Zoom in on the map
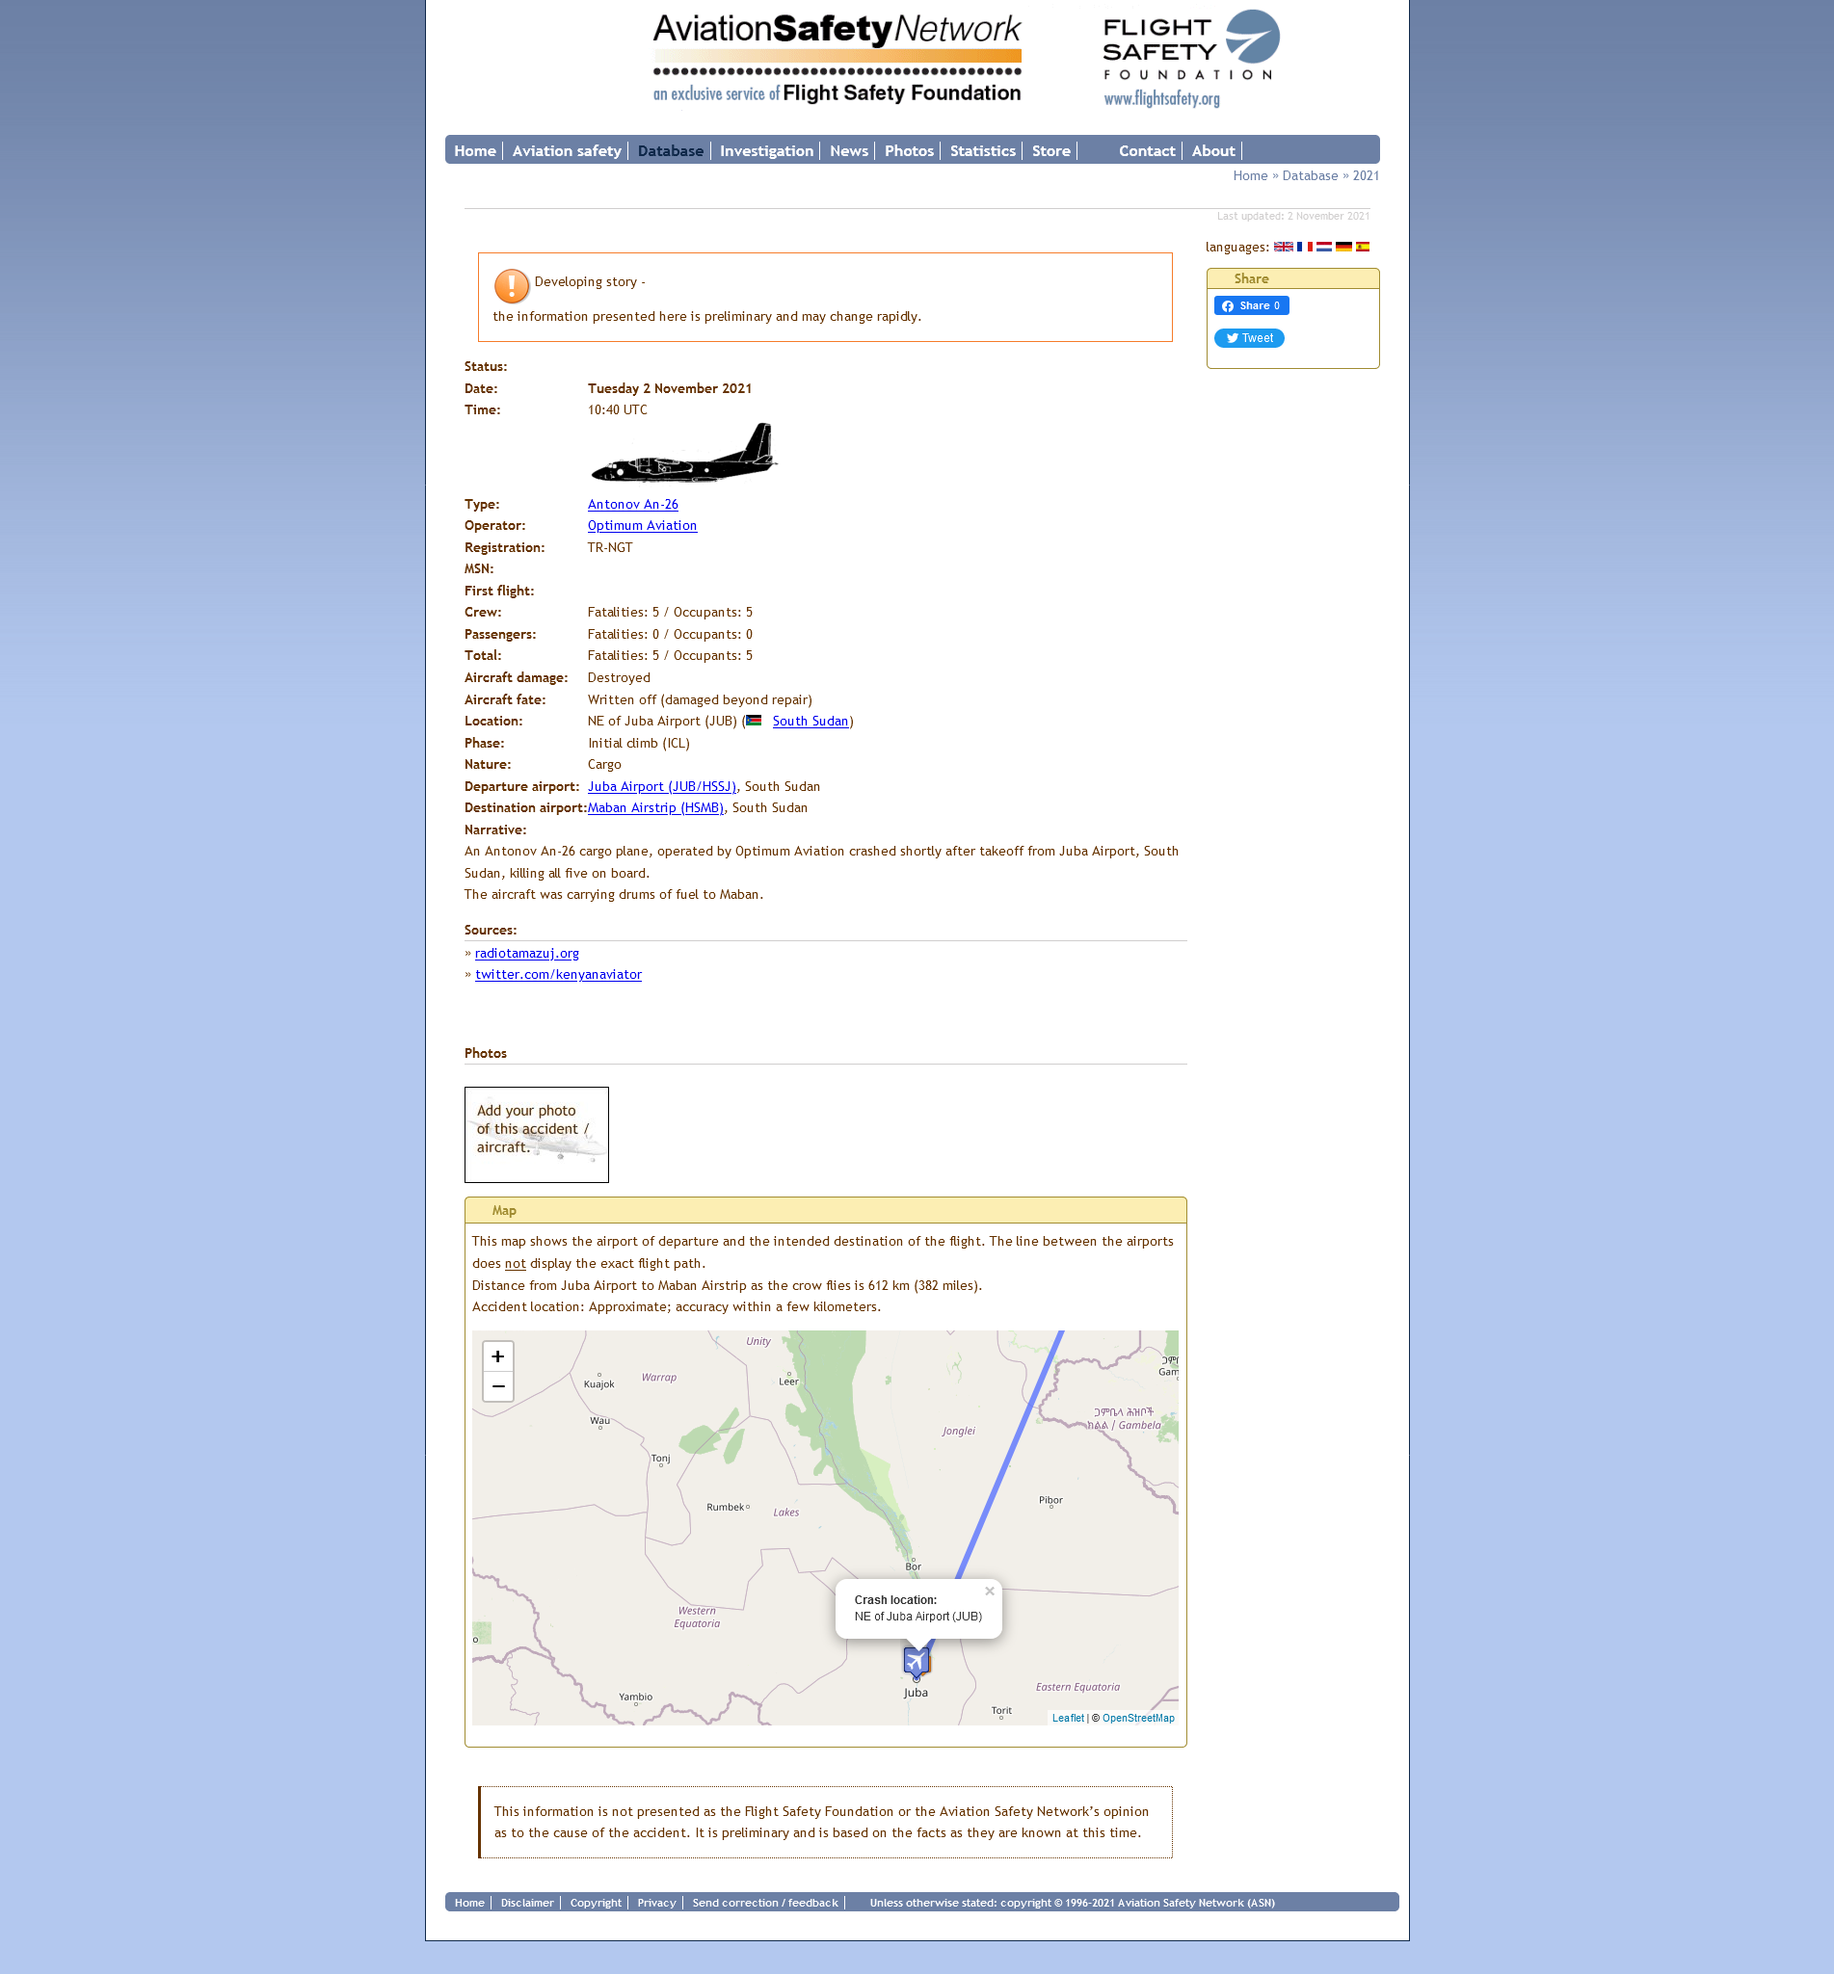 [x=497, y=1356]
